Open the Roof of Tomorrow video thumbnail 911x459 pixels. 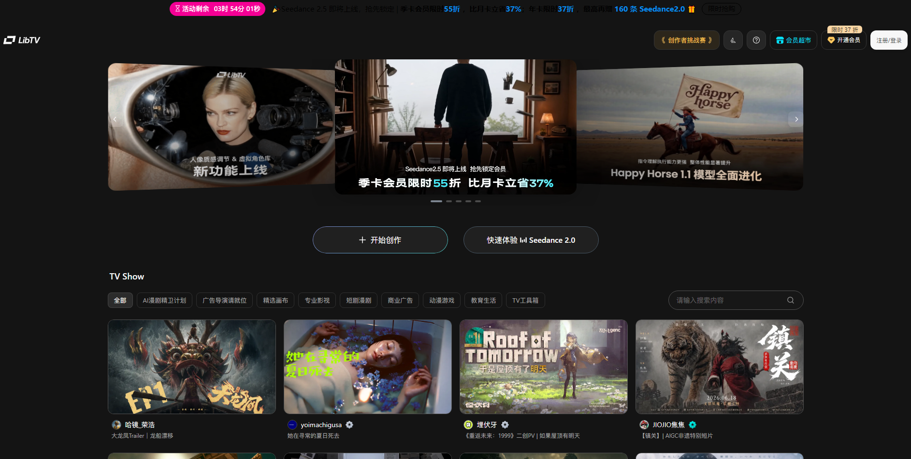pos(544,367)
